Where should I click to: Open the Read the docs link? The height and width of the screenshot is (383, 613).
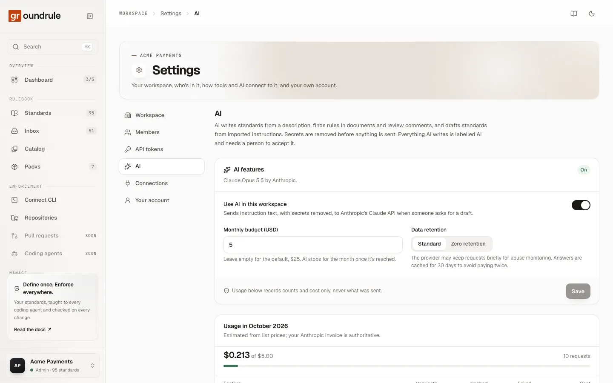point(33,329)
